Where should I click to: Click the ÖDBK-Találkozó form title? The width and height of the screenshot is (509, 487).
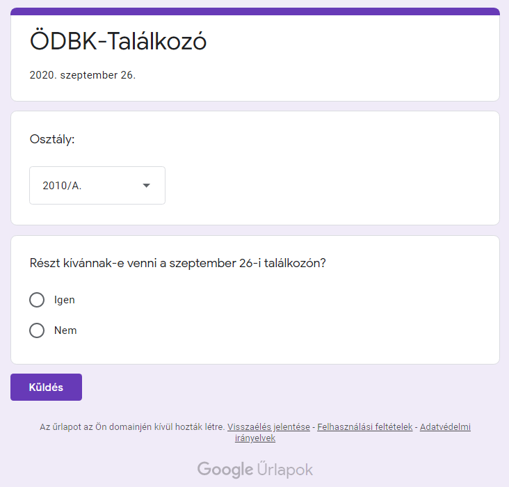pos(118,42)
